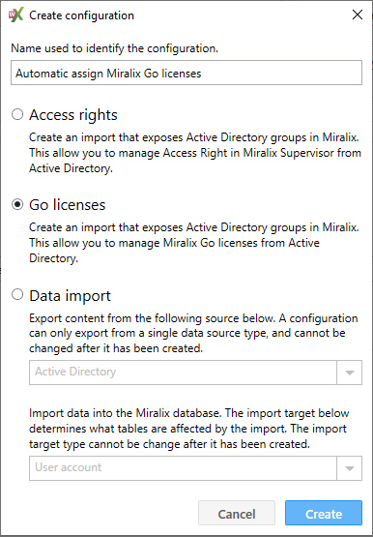This screenshot has height=537, width=373.
Task: Select the Data import radio button
Action: [x=17, y=294]
